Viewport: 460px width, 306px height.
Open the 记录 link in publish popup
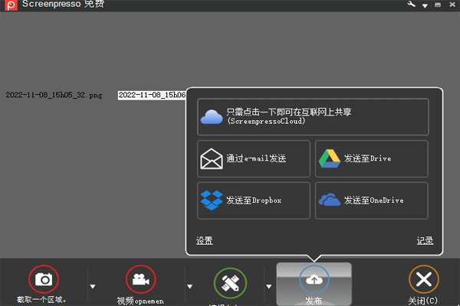click(425, 240)
